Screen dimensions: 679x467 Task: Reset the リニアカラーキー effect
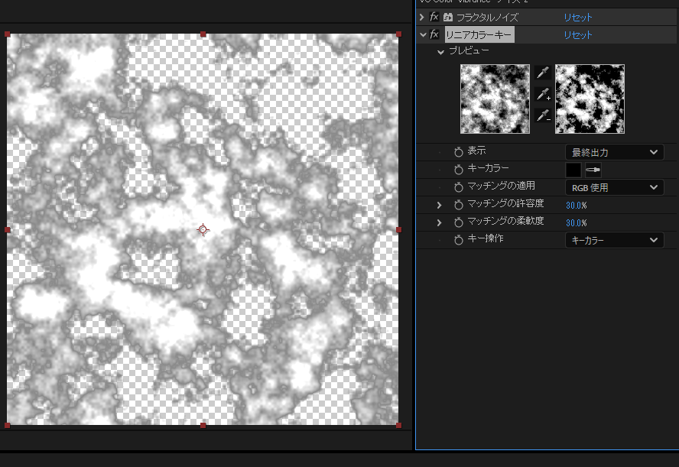(578, 34)
